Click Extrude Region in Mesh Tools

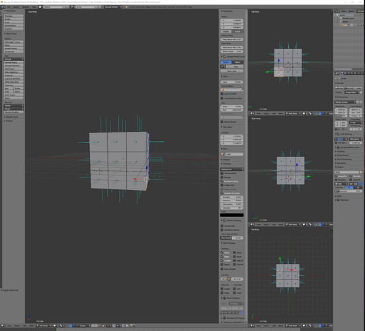coord(13,62)
